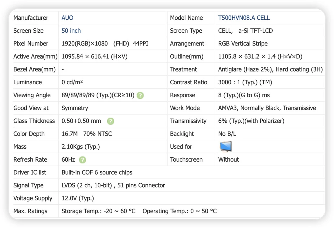Click the Manufacturer row label

pyautogui.click(x=31, y=18)
